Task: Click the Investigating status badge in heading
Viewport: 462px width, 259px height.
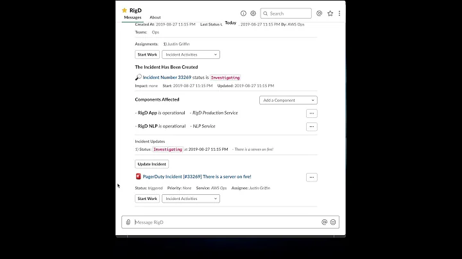Action: [225, 78]
